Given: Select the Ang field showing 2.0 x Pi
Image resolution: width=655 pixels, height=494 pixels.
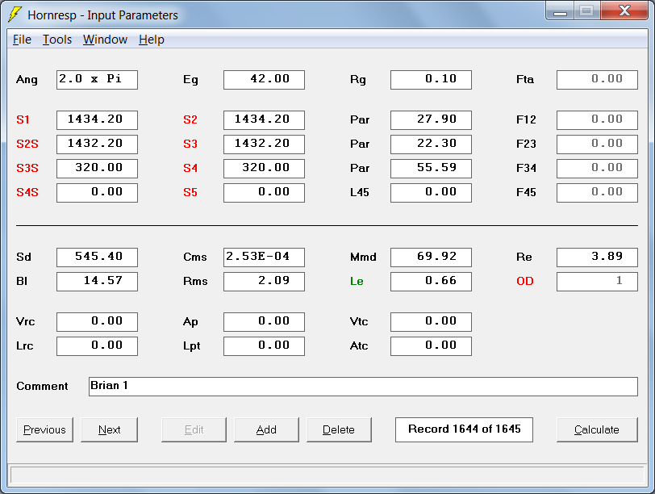Looking at the screenshot, I should [97, 79].
